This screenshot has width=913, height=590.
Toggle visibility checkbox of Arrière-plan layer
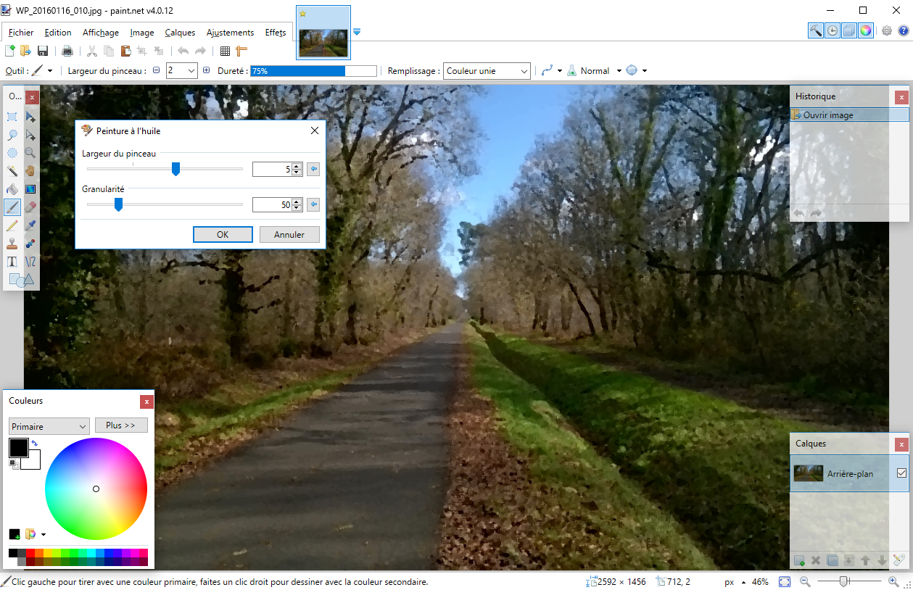pyautogui.click(x=901, y=473)
